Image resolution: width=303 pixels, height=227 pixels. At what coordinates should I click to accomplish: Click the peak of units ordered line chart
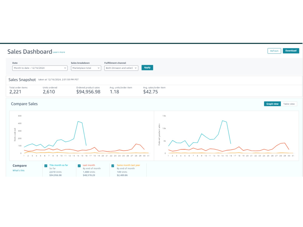click(x=78, y=121)
